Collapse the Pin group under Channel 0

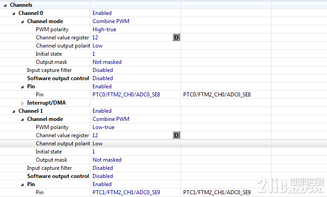pyautogui.click(x=22, y=87)
